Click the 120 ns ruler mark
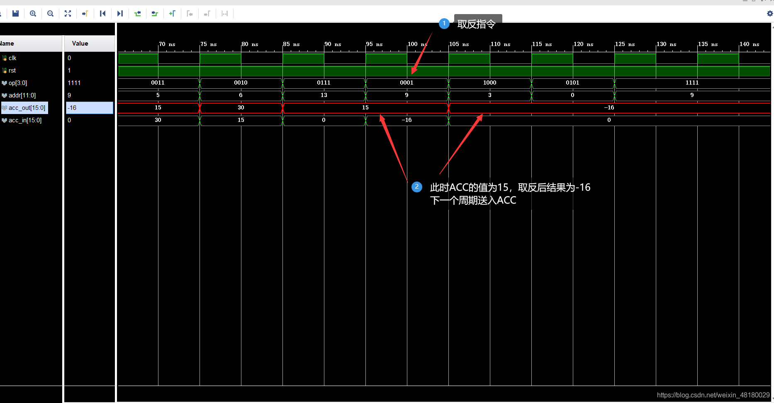 (584, 44)
